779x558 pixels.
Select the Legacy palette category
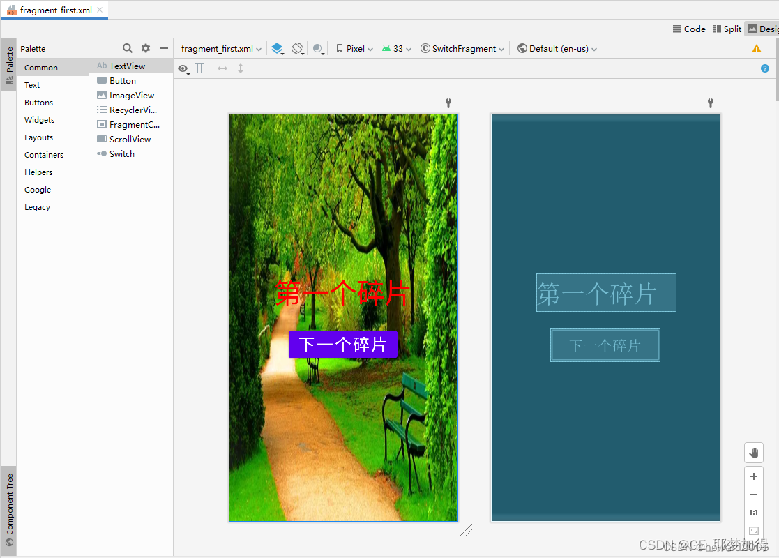[x=53, y=206]
